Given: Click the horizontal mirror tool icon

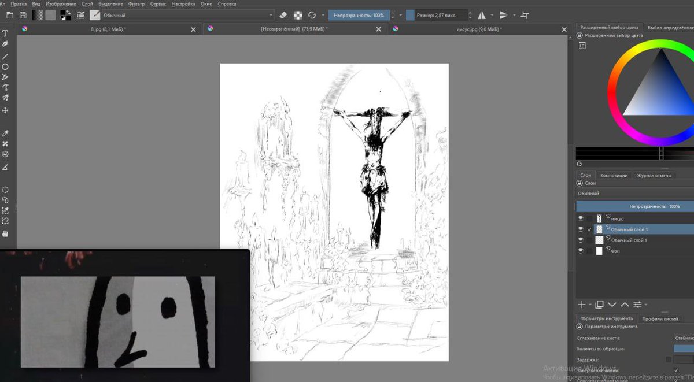Looking at the screenshot, I should [x=481, y=15].
